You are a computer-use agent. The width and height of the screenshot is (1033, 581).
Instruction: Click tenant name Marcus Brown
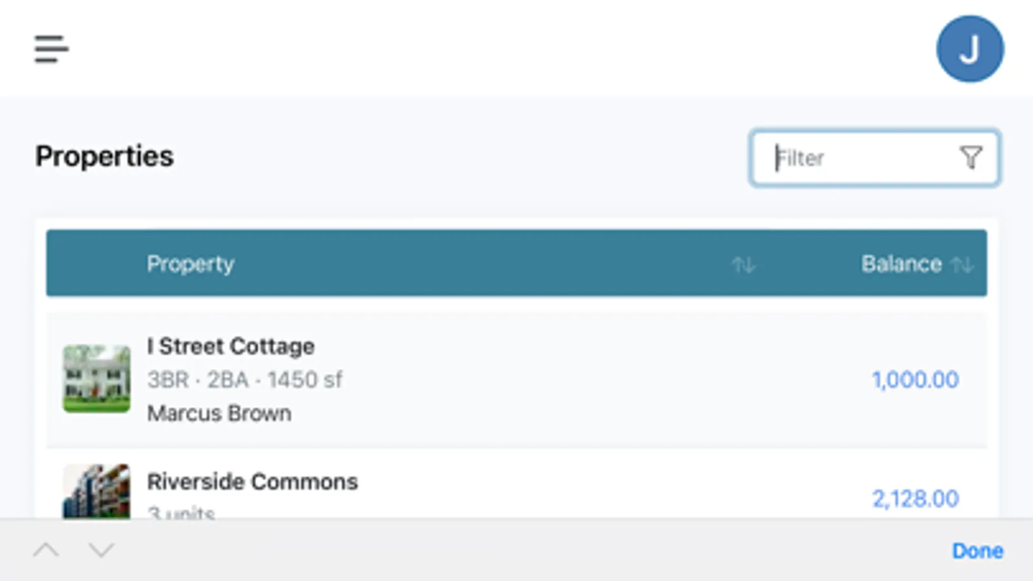(219, 413)
